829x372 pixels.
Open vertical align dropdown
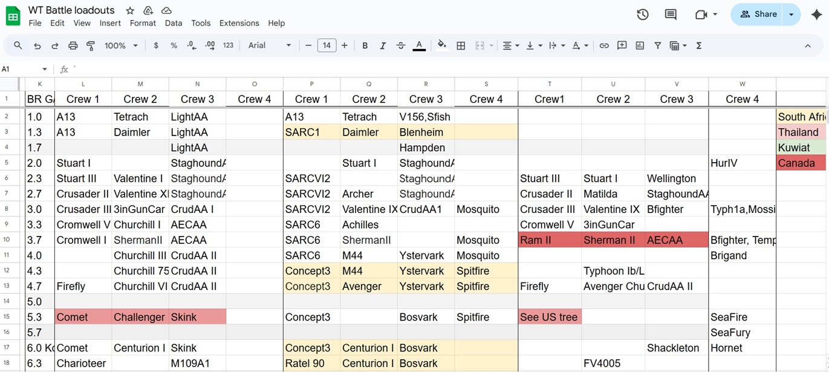point(534,45)
